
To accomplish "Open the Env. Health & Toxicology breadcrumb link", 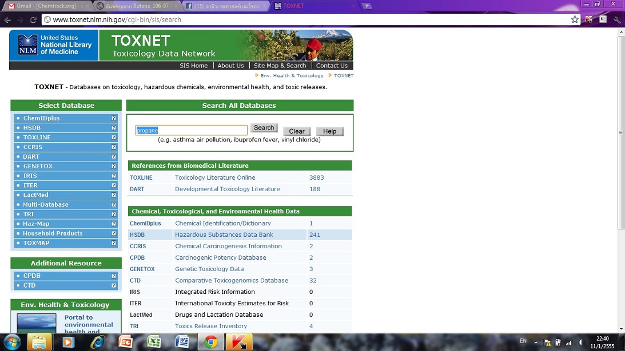I will click(x=292, y=75).
